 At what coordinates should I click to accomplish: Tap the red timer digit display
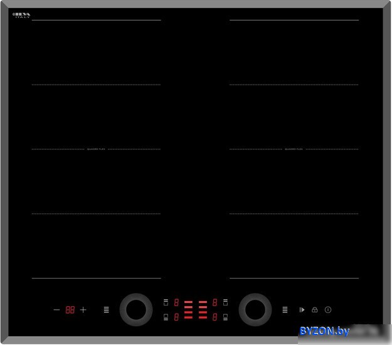(x=70, y=310)
